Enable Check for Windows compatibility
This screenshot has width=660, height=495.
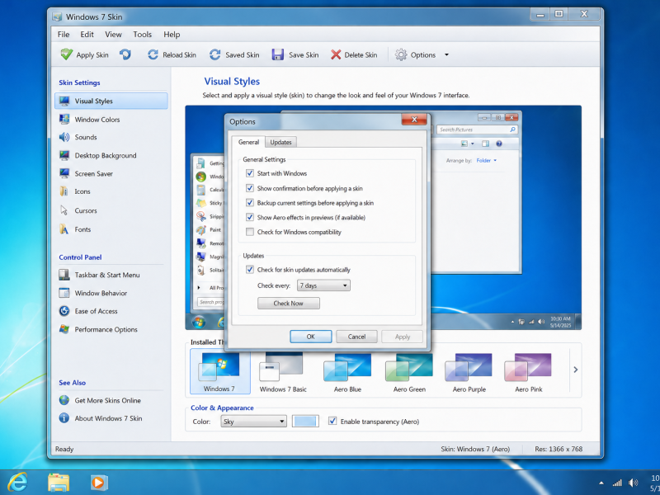(250, 232)
